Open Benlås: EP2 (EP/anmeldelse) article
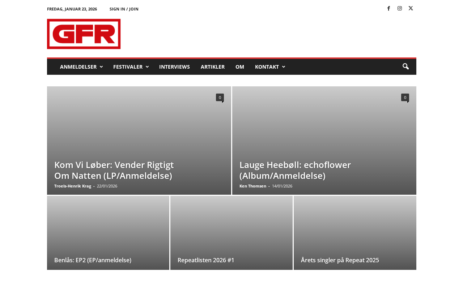The height and width of the screenshot is (289, 463). point(93,260)
